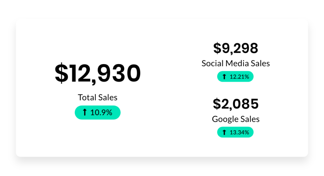Click the word Google in Google Sales
324x176 pixels.
tap(224, 120)
